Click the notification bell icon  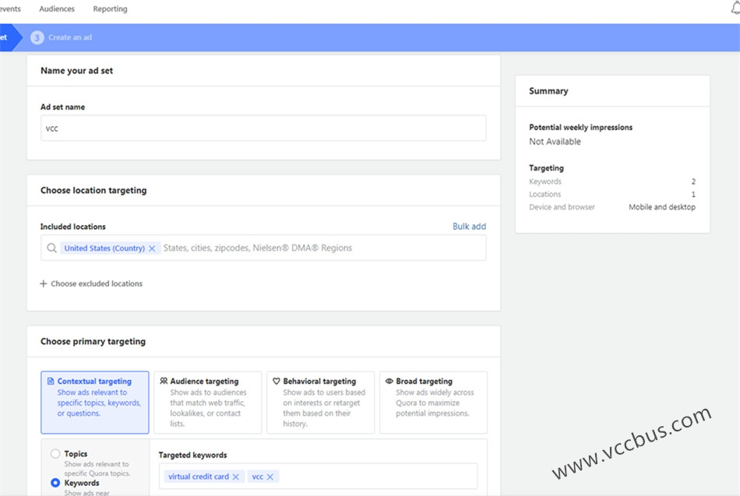[735, 9]
